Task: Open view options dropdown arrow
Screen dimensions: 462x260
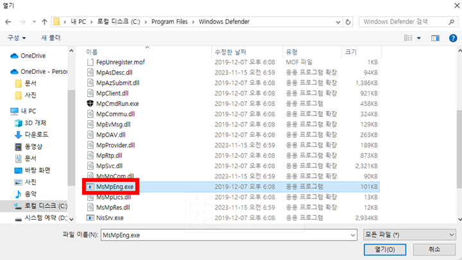Action: (x=418, y=38)
